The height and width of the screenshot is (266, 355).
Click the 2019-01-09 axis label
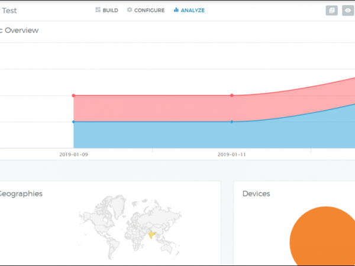point(73,154)
